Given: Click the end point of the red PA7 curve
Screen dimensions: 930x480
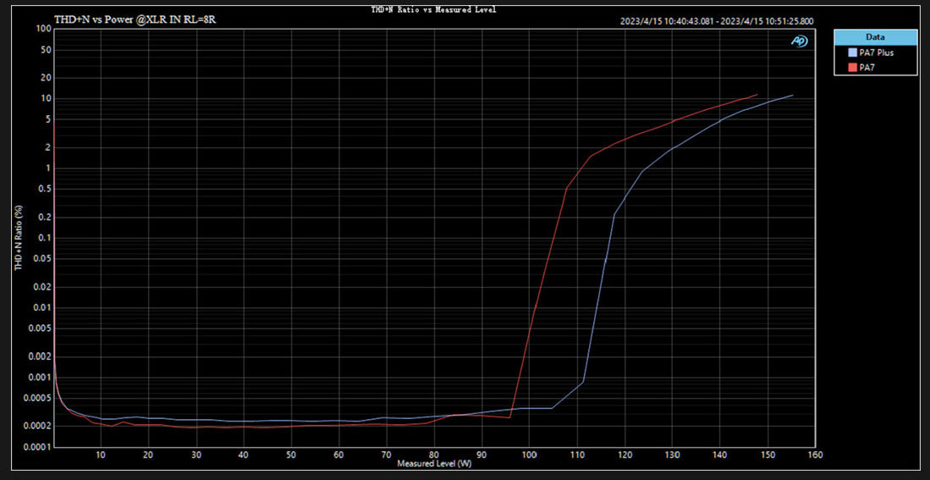Looking at the screenshot, I should [x=757, y=95].
